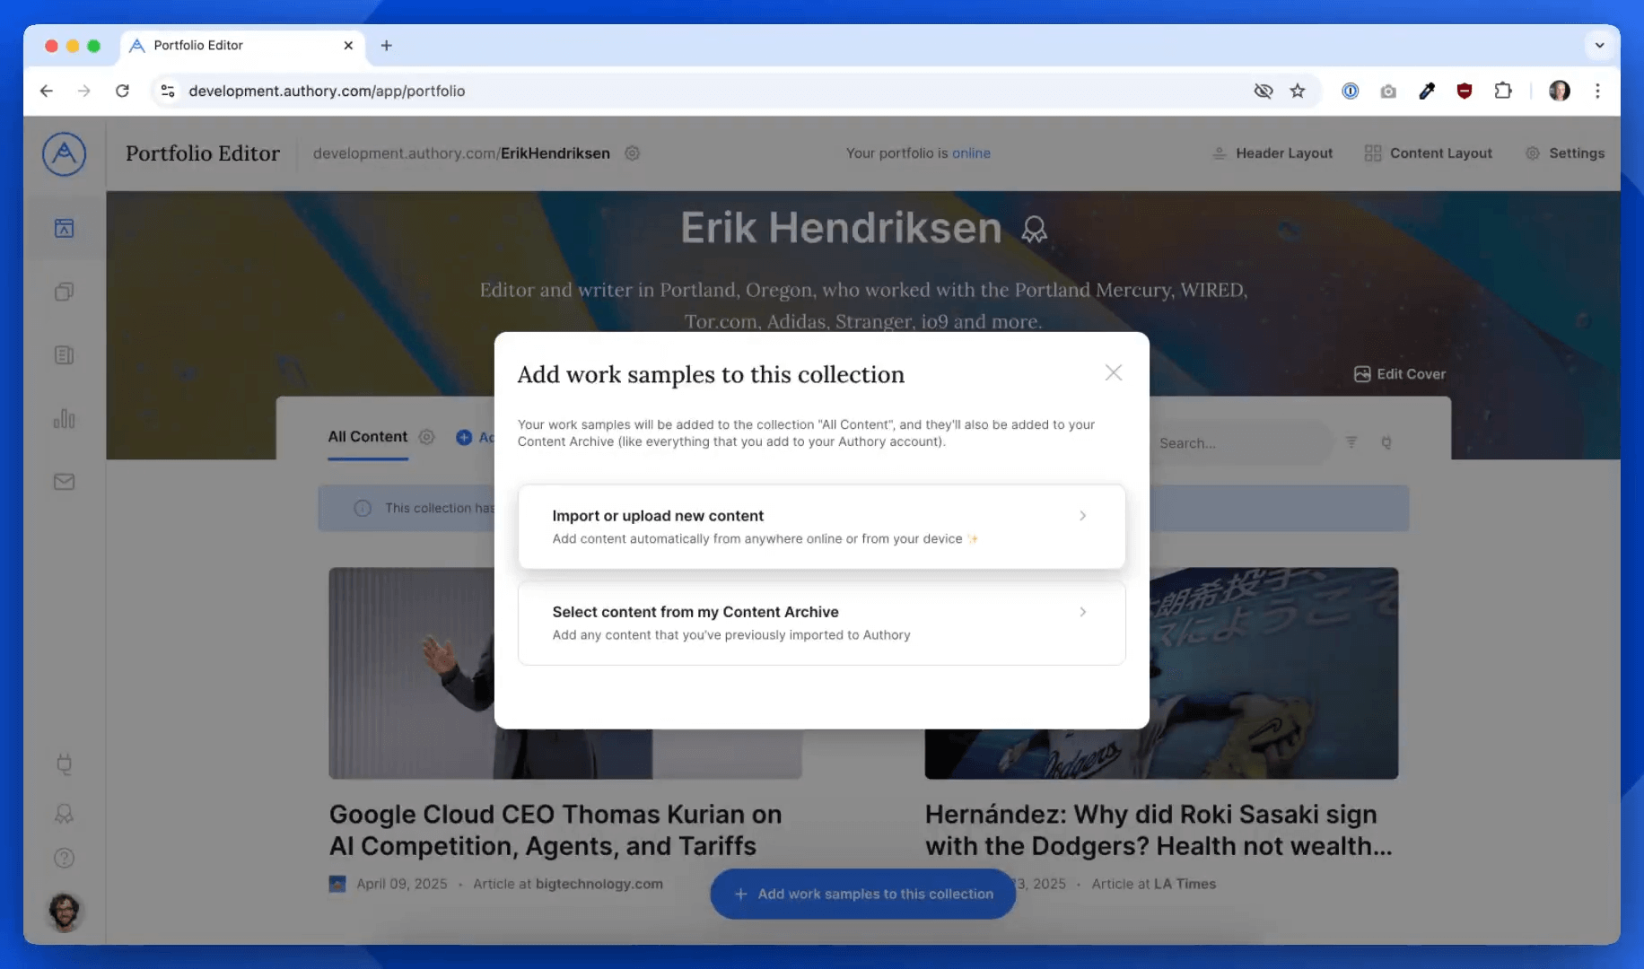Viewport: 1644px width, 969px height.
Task: Close the Add work samples dialog
Action: pos(1114,372)
